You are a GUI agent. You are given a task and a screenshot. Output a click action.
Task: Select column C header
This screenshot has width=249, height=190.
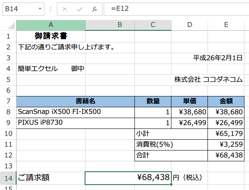tap(153, 25)
